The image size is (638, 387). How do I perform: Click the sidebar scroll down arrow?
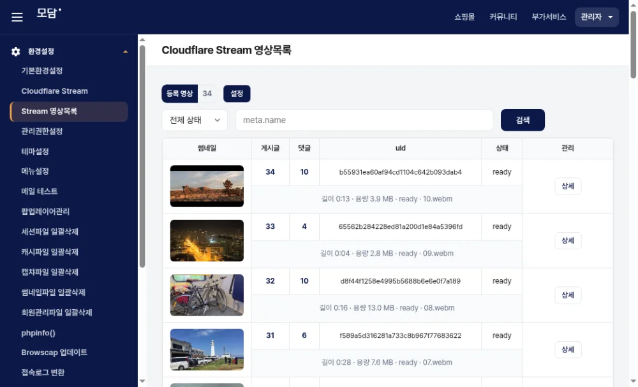point(142,381)
